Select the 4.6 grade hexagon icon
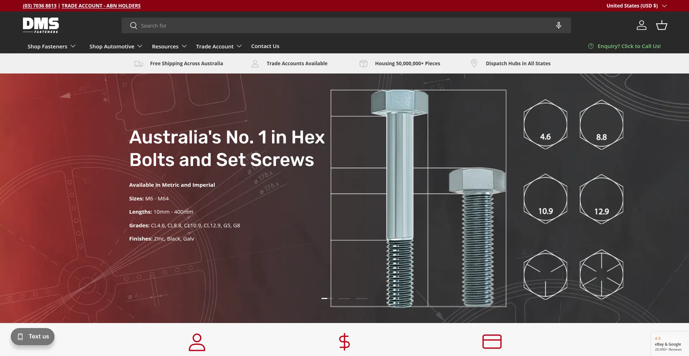 [545, 124]
